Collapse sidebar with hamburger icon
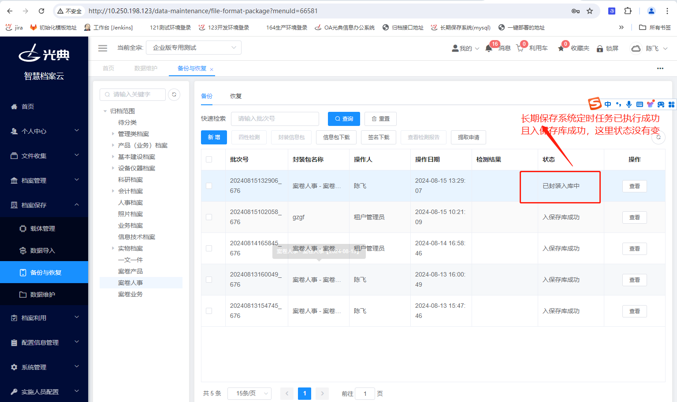This screenshot has width=677, height=402. [x=103, y=48]
